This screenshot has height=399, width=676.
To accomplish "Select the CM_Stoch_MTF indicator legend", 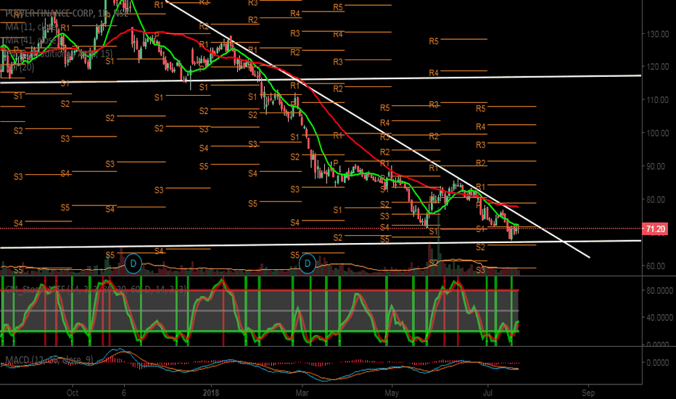I will (96, 290).
